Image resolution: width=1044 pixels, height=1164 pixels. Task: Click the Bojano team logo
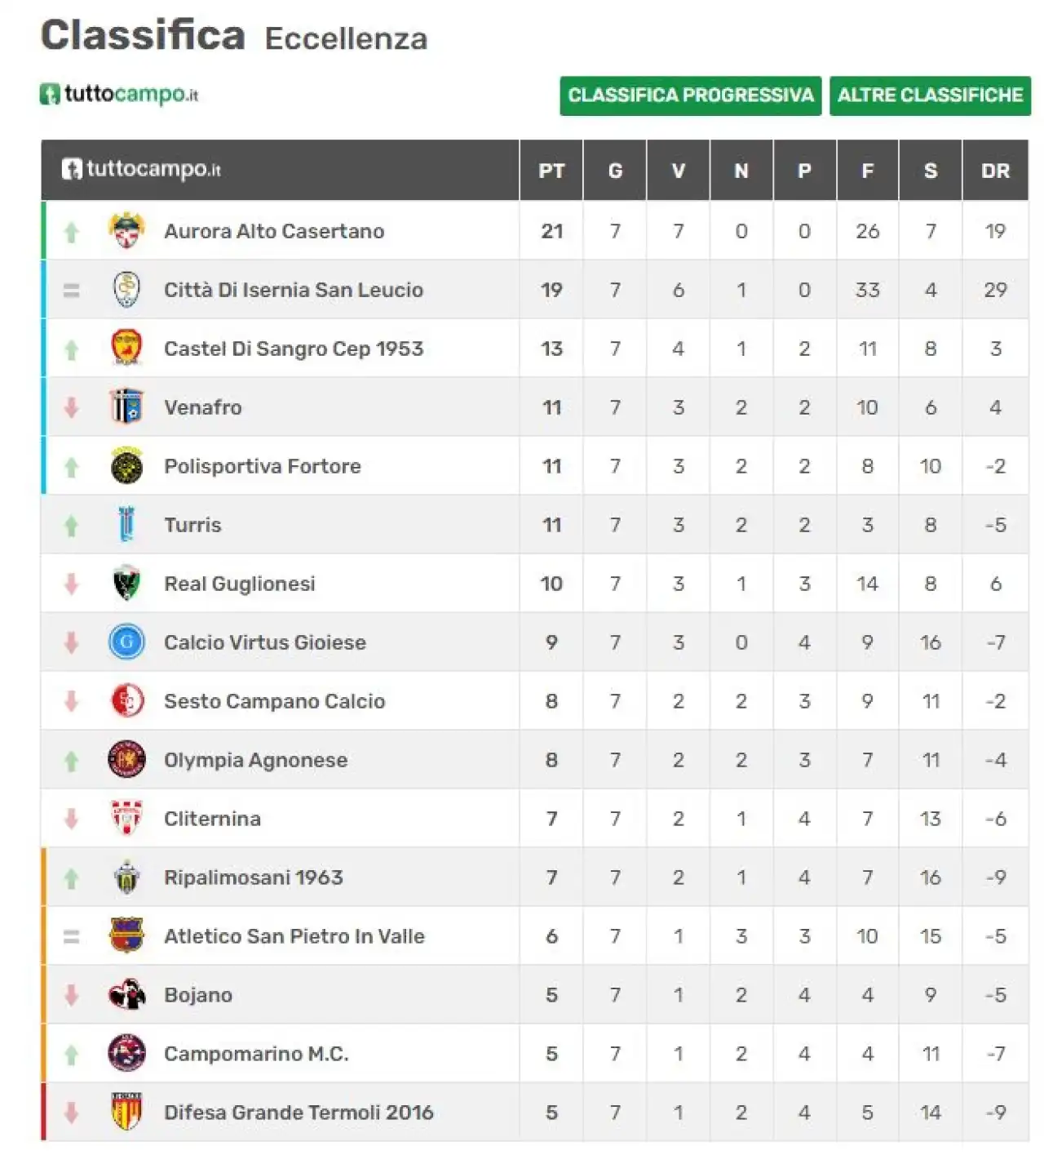(x=126, y=995)
